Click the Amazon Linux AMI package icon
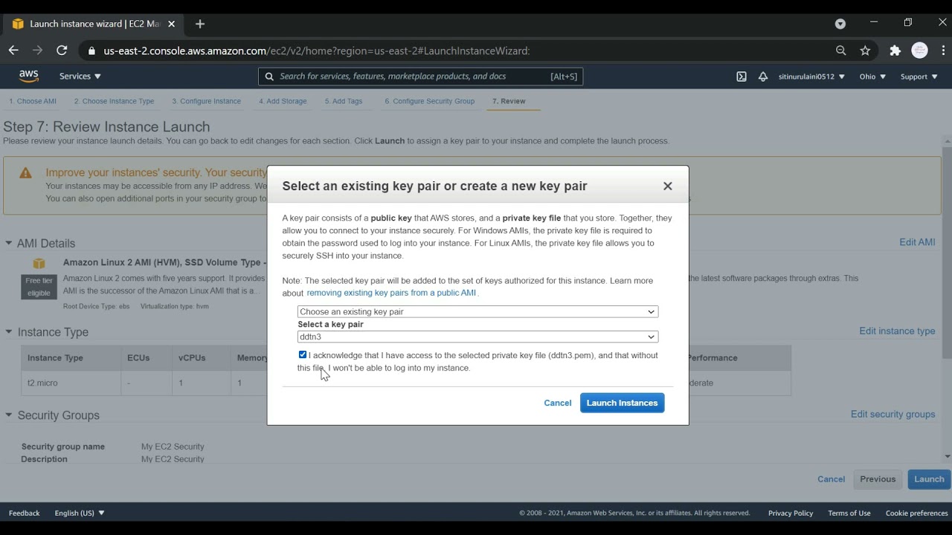 39,263
